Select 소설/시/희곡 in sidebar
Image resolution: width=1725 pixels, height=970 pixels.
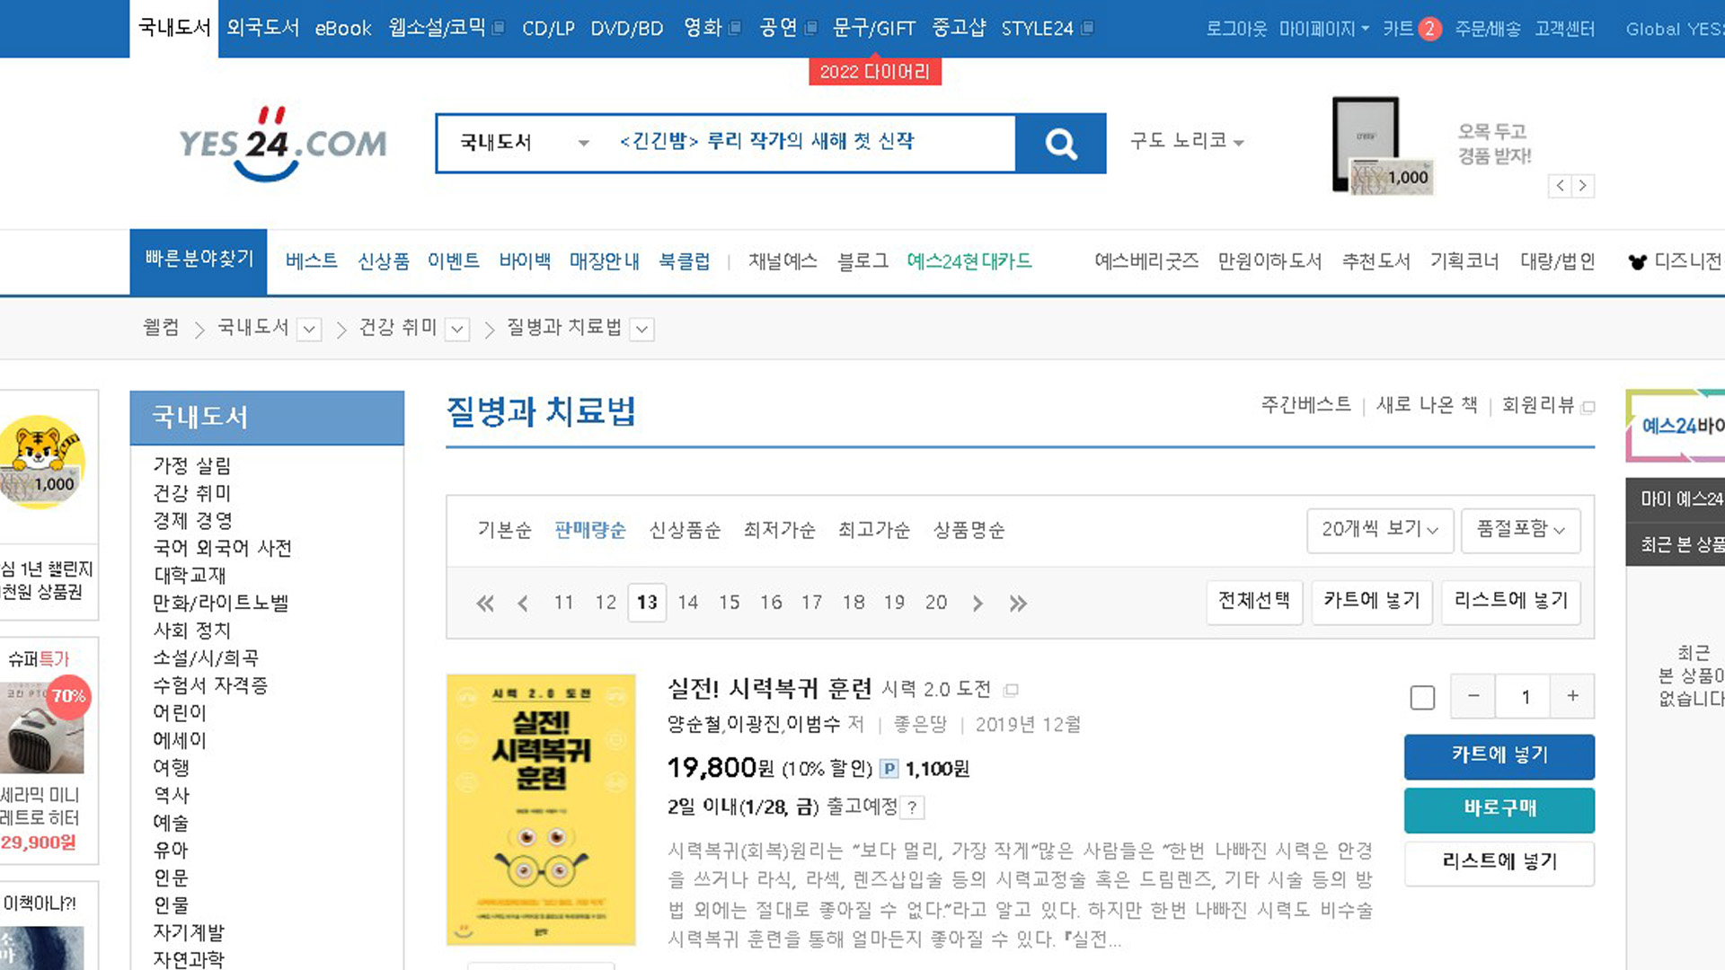pyautogui.click(x=206, y=658)
